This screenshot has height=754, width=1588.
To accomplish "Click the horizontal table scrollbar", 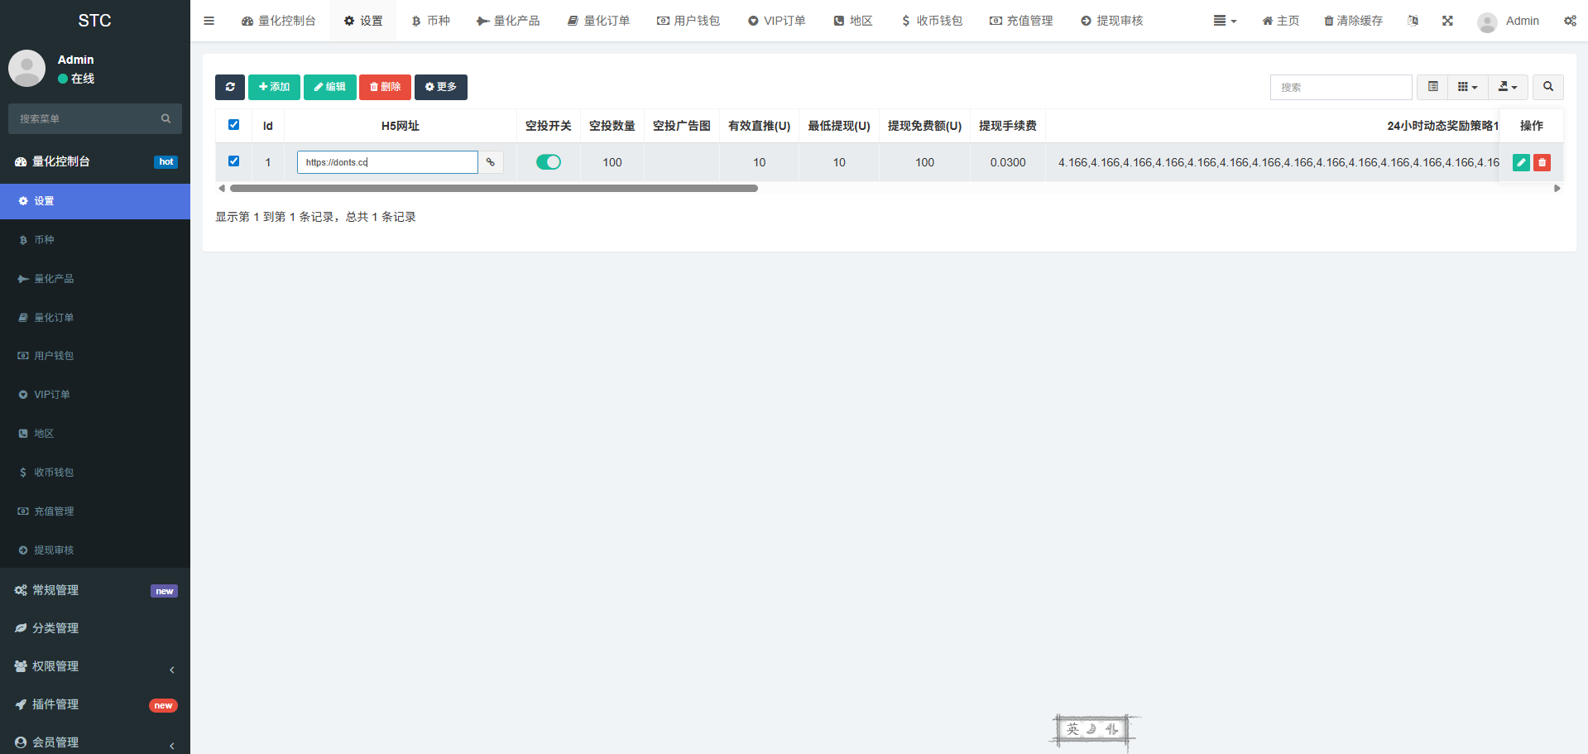I will [x=493, y=189].
